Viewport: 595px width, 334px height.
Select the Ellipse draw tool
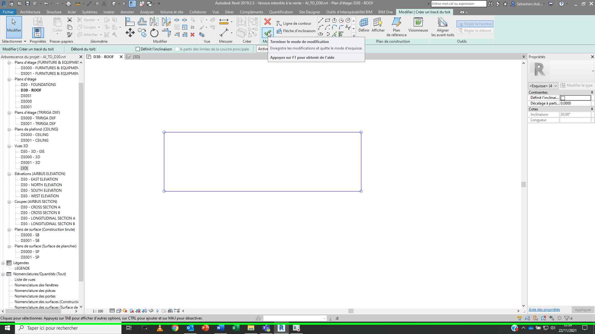[x=321, y=34]
